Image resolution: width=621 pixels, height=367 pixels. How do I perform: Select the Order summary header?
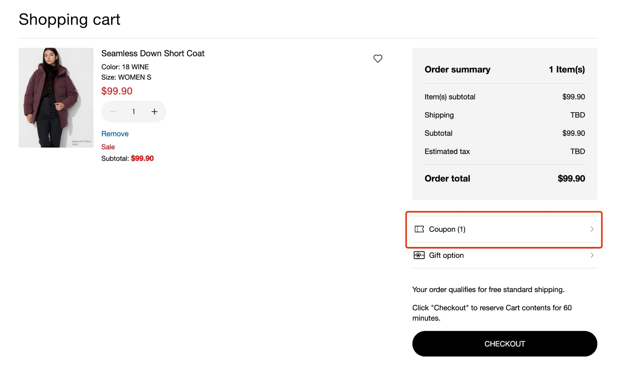point(457,70)
